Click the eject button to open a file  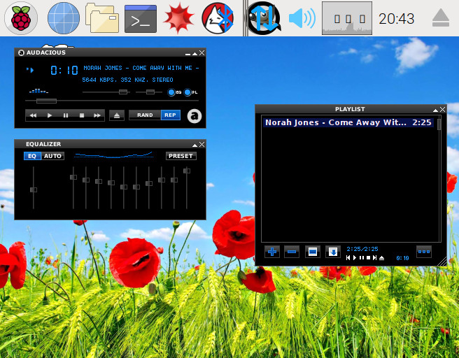[x=117, y=115]
